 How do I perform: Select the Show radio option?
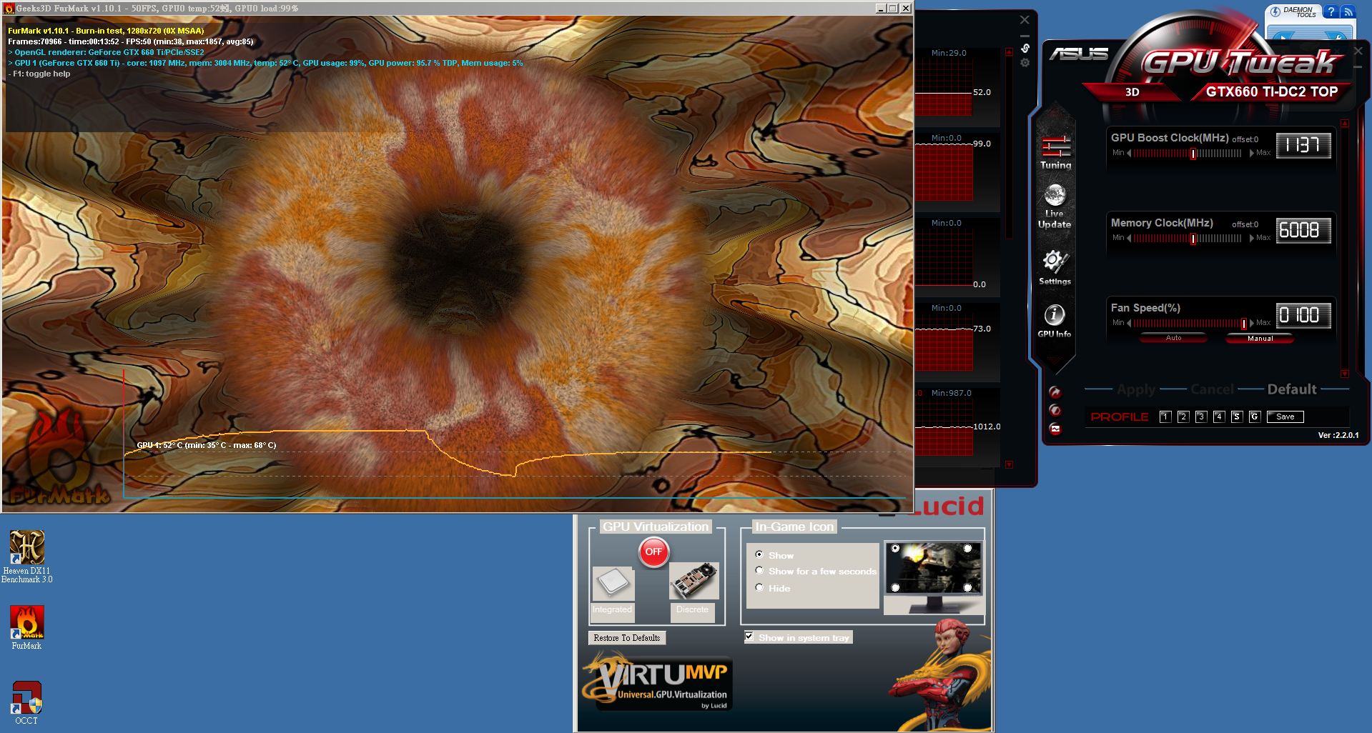click(x=759, y=554)
